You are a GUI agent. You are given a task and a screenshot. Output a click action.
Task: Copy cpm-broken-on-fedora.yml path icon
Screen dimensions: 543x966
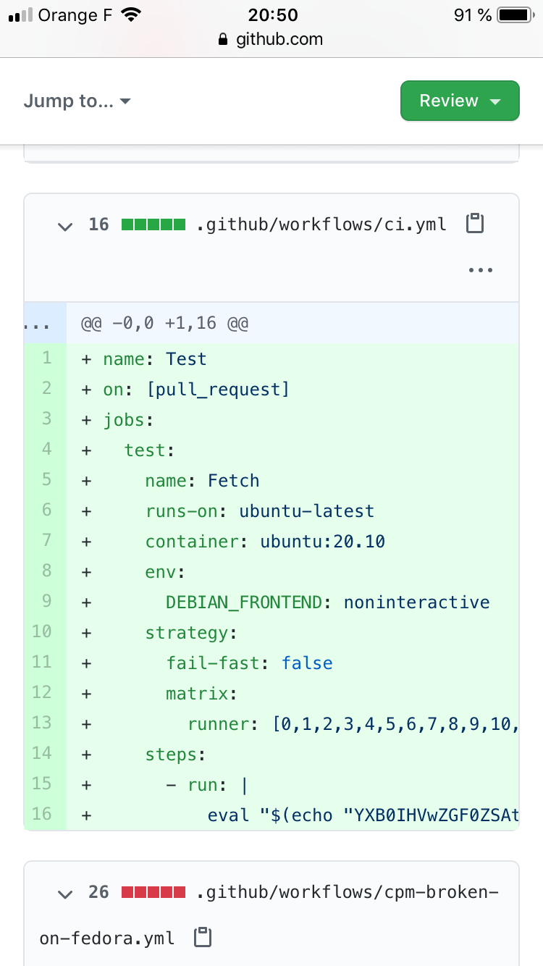(203, 938)
